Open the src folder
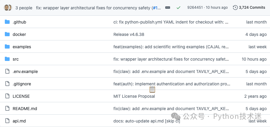 [x=15, y=59]
